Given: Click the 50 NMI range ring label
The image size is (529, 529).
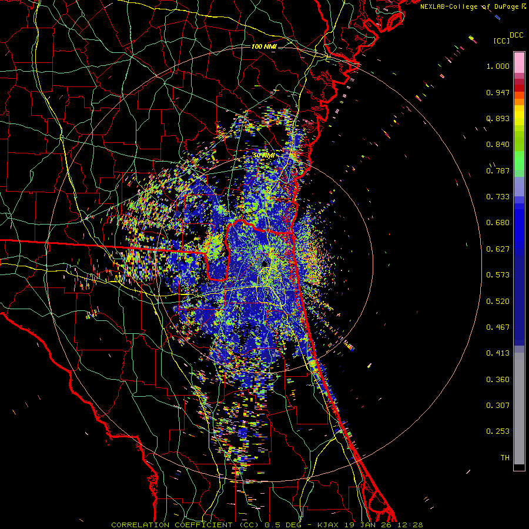Looking at the screenshot, I should (x=263, y=155).
